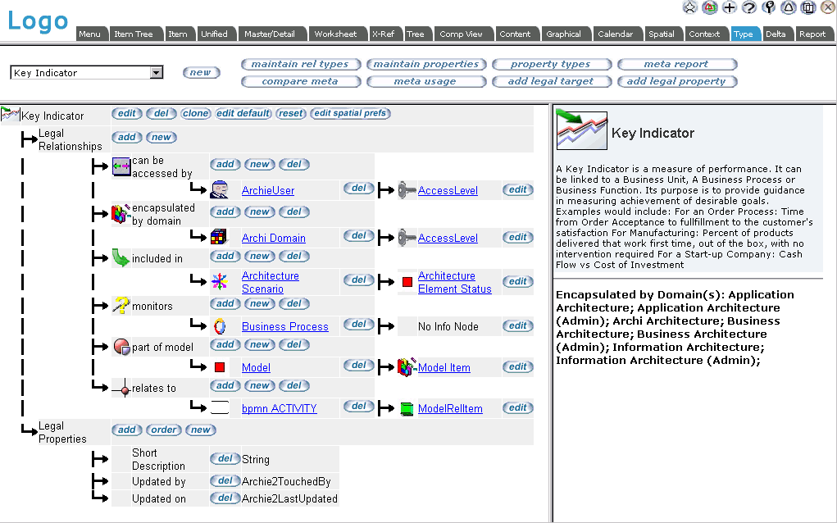
Task: Click the star icon in top toolbar
Action: coord(690,7)
